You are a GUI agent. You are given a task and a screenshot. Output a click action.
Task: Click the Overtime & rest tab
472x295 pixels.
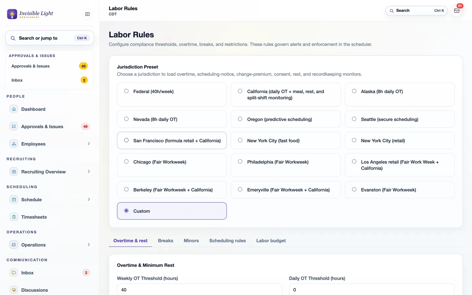130,241
